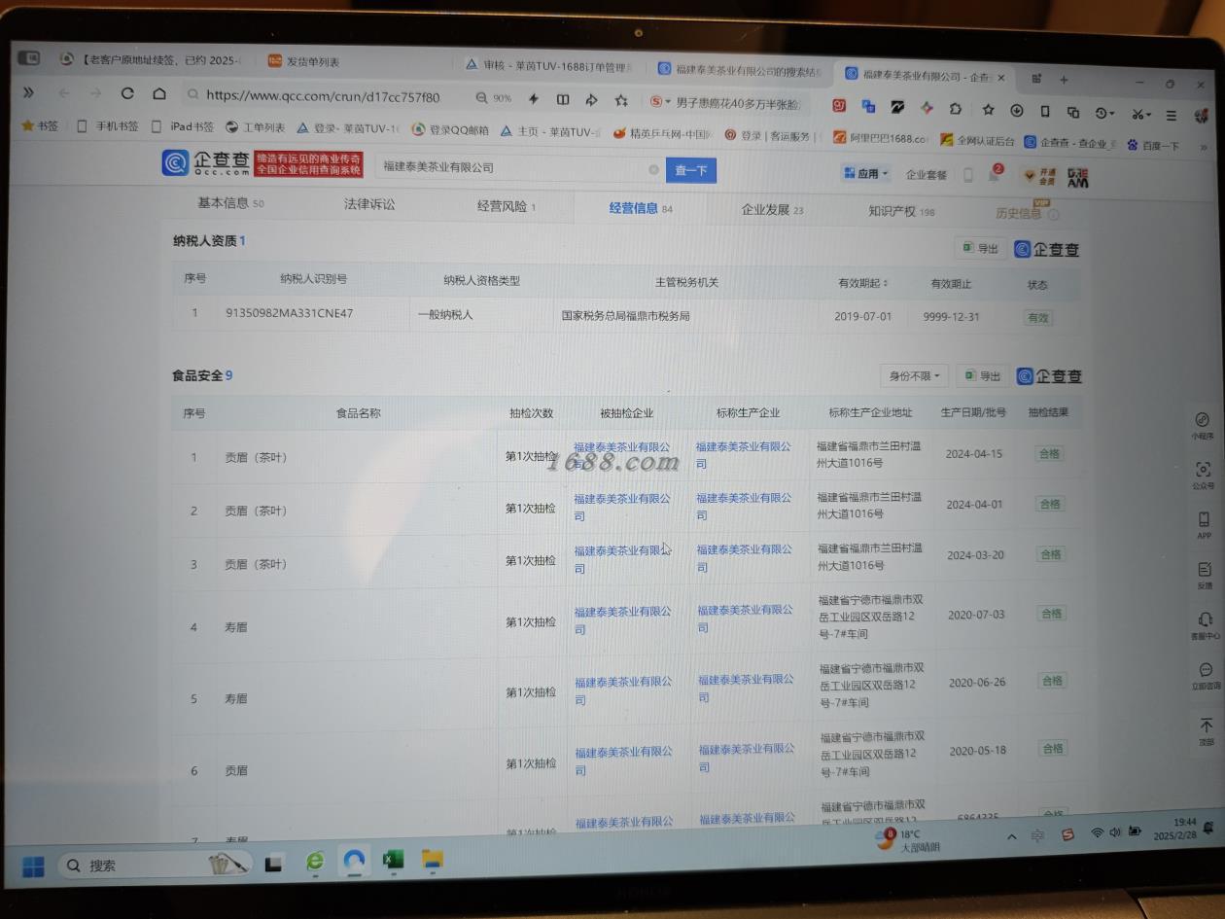Switch to the 历史信息 tab
This screenshot has width=1225, height=919.
(x=1027, y=213)
